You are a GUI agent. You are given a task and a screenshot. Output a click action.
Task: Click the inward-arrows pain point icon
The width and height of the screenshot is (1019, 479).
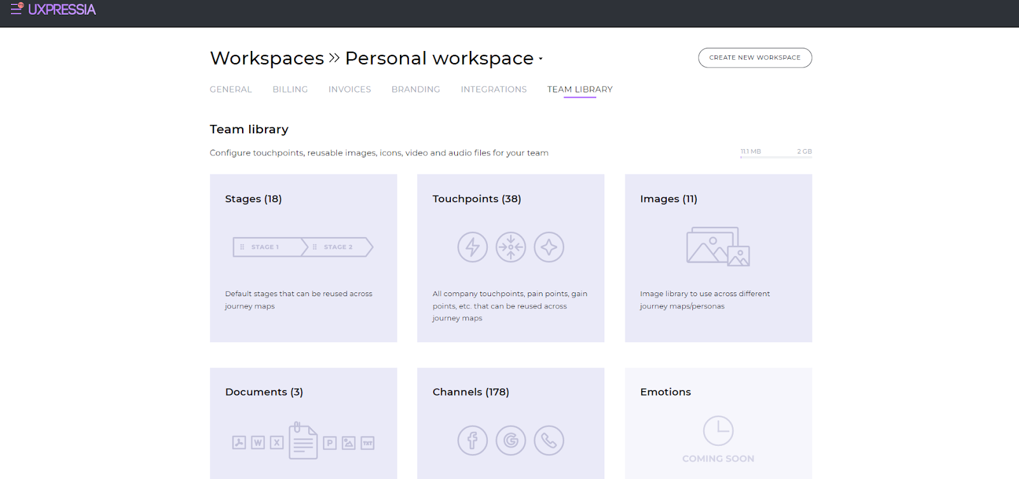pos(511,247)
